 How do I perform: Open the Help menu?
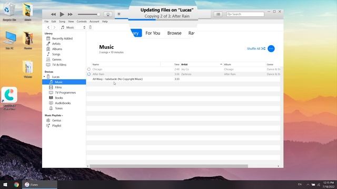click(105, 22)
